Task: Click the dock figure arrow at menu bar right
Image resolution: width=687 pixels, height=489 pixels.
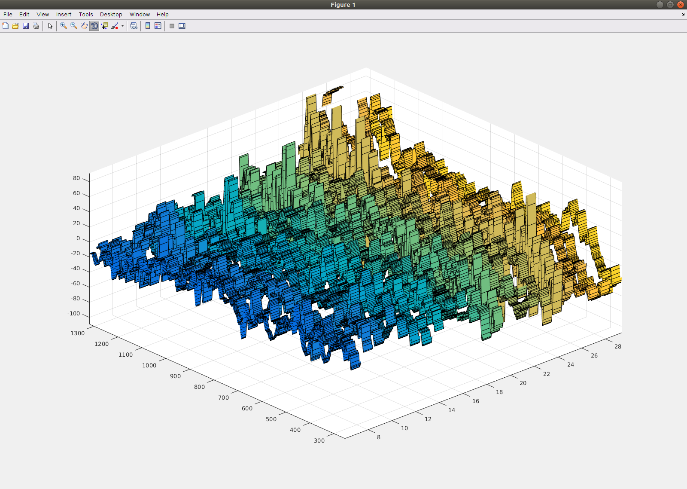Action: click(x=683, y=15)
